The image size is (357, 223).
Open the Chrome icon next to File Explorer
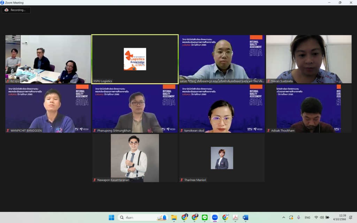coord(184,217)
